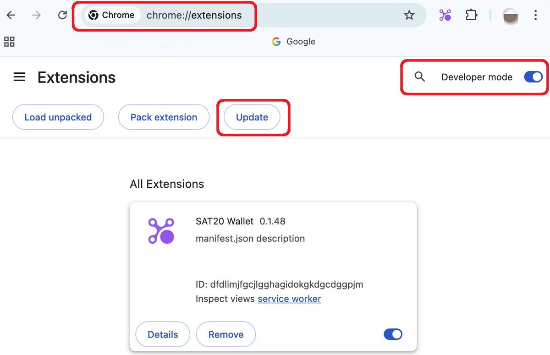550x355 pixels.
Task: Toggle Developer mode switch
Action: [533, 77]
